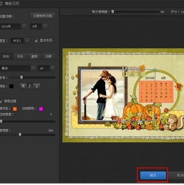Confirm with the blue 确定 button
The height and width of the screenshot is (185, 184).
coord(153,175)
